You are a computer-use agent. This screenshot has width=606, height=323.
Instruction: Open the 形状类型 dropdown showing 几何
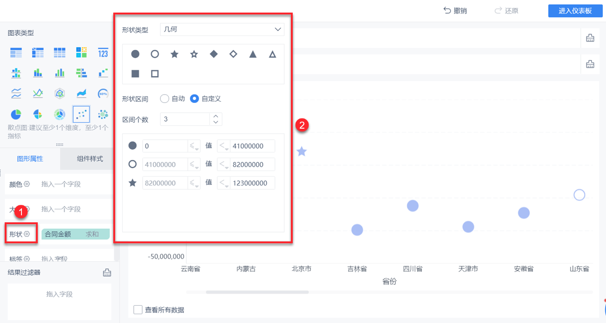click(x=222, y=29)
